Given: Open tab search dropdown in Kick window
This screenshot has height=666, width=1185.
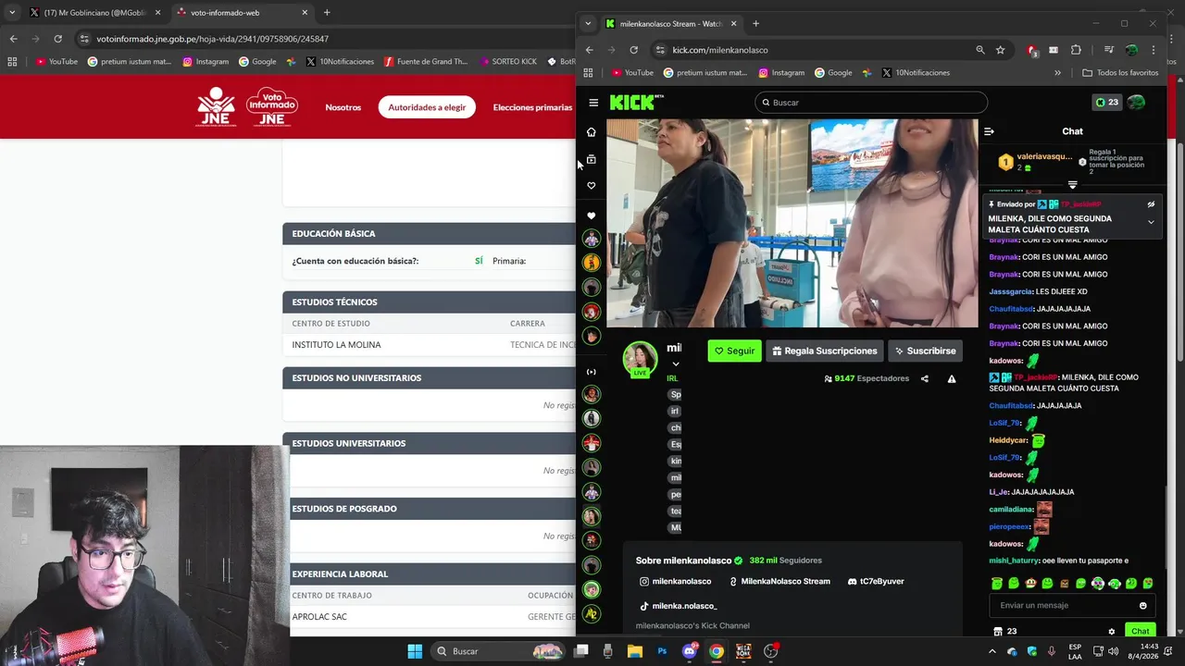Looking at the screenshot, I should coord(588,23).
